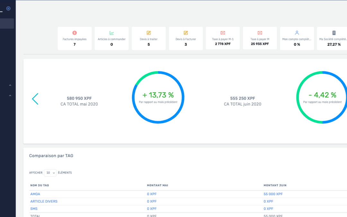Click the Taxe à payer M money icon

[260, 33]
